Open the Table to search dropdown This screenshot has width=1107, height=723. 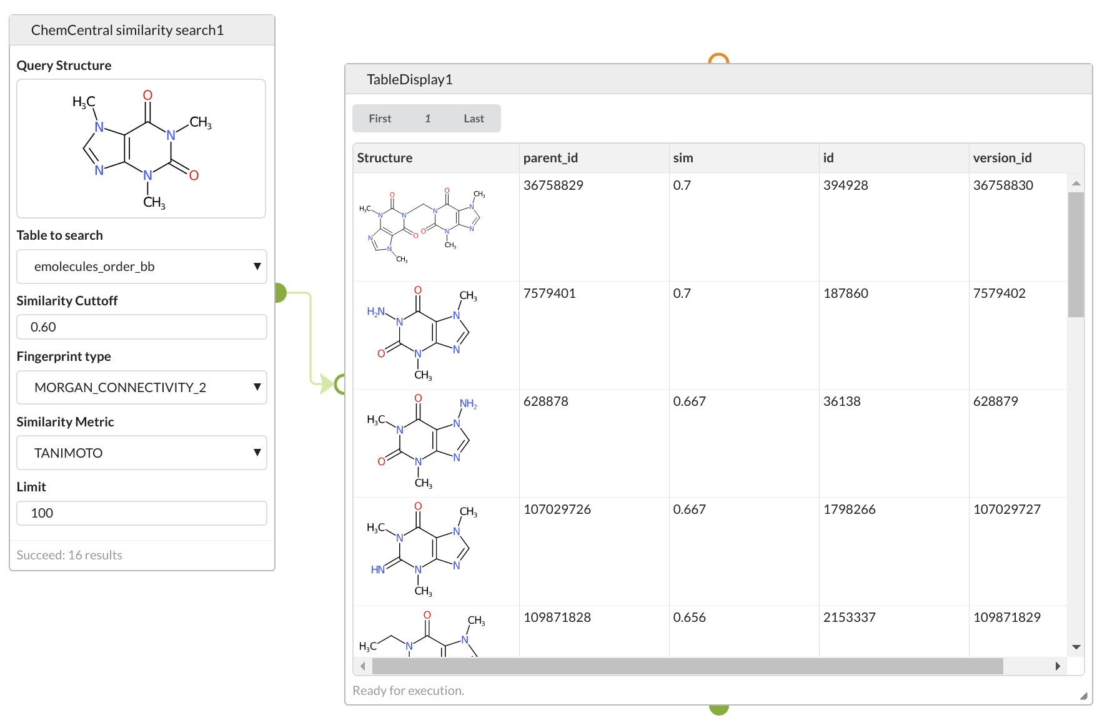[x=142, y=267]
